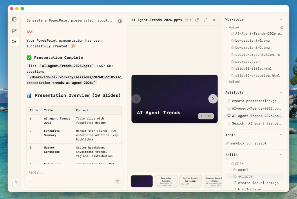
Task: Click the plus attachment icon in reply box
Action: click(31, 181)
